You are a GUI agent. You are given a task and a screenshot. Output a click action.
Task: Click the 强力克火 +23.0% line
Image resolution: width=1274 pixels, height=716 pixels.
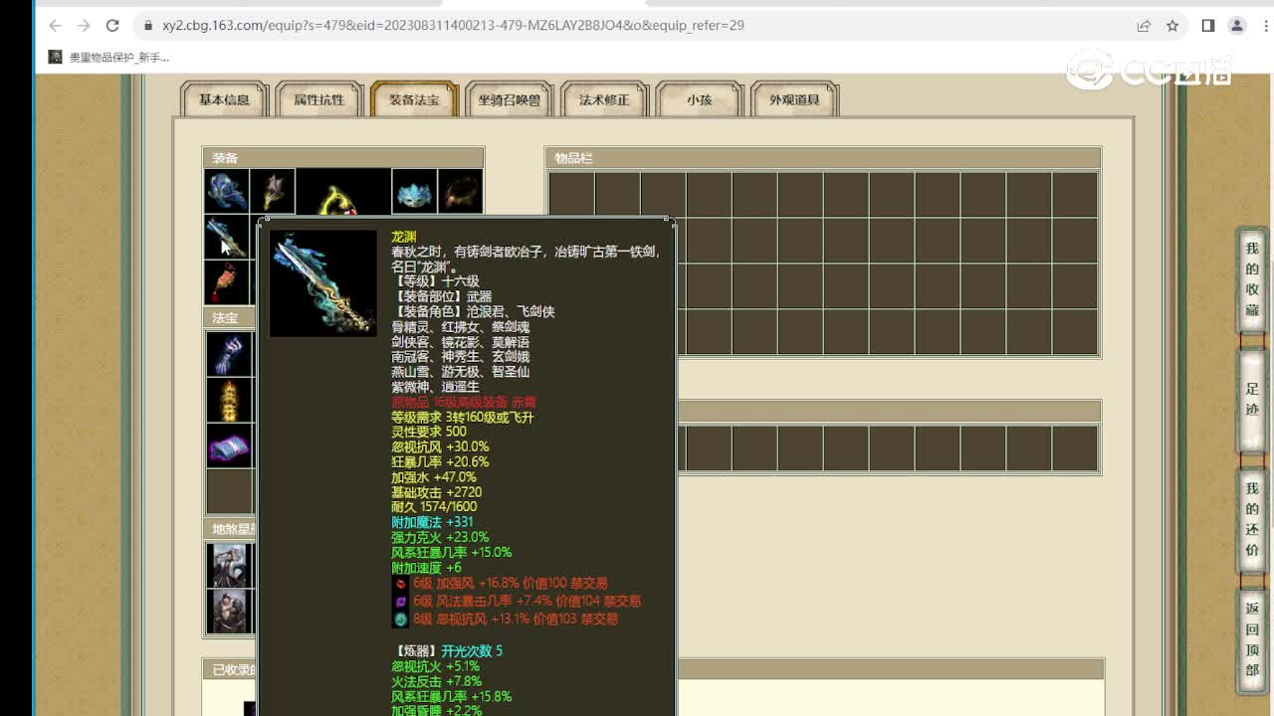(x=440, y=537)
